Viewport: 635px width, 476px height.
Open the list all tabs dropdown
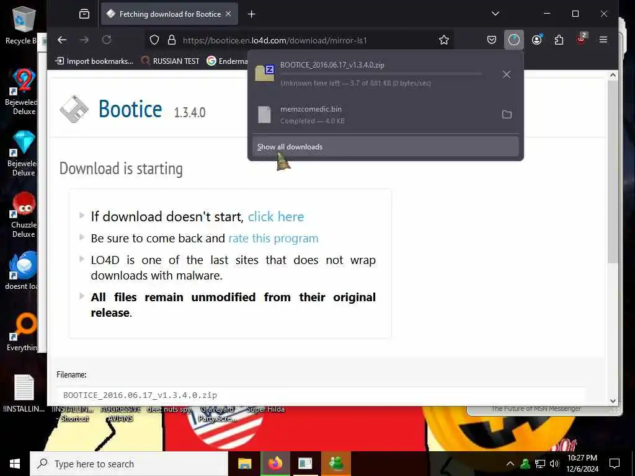coord(495,14)
